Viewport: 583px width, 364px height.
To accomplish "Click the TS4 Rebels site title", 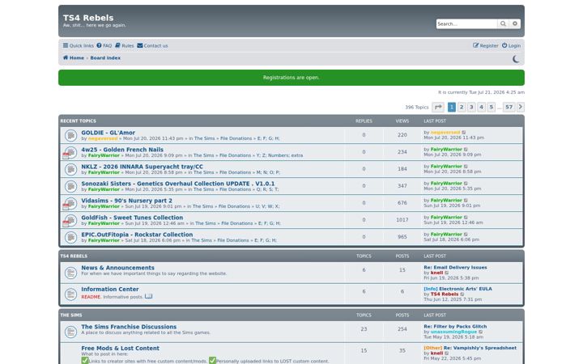I will click(x=88, y=18).
